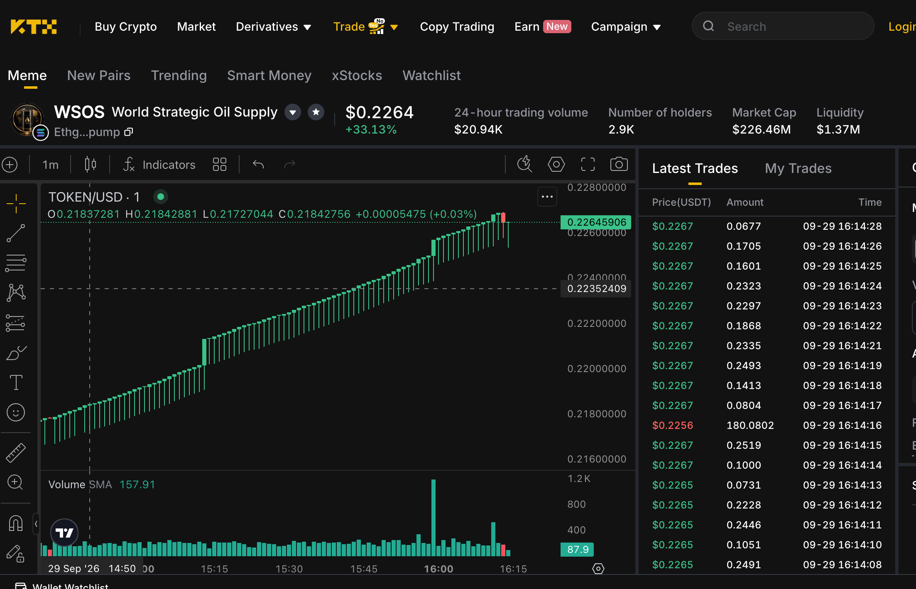Open the chart legend more options
Screen dimensions: 916x589
[547, 197]
